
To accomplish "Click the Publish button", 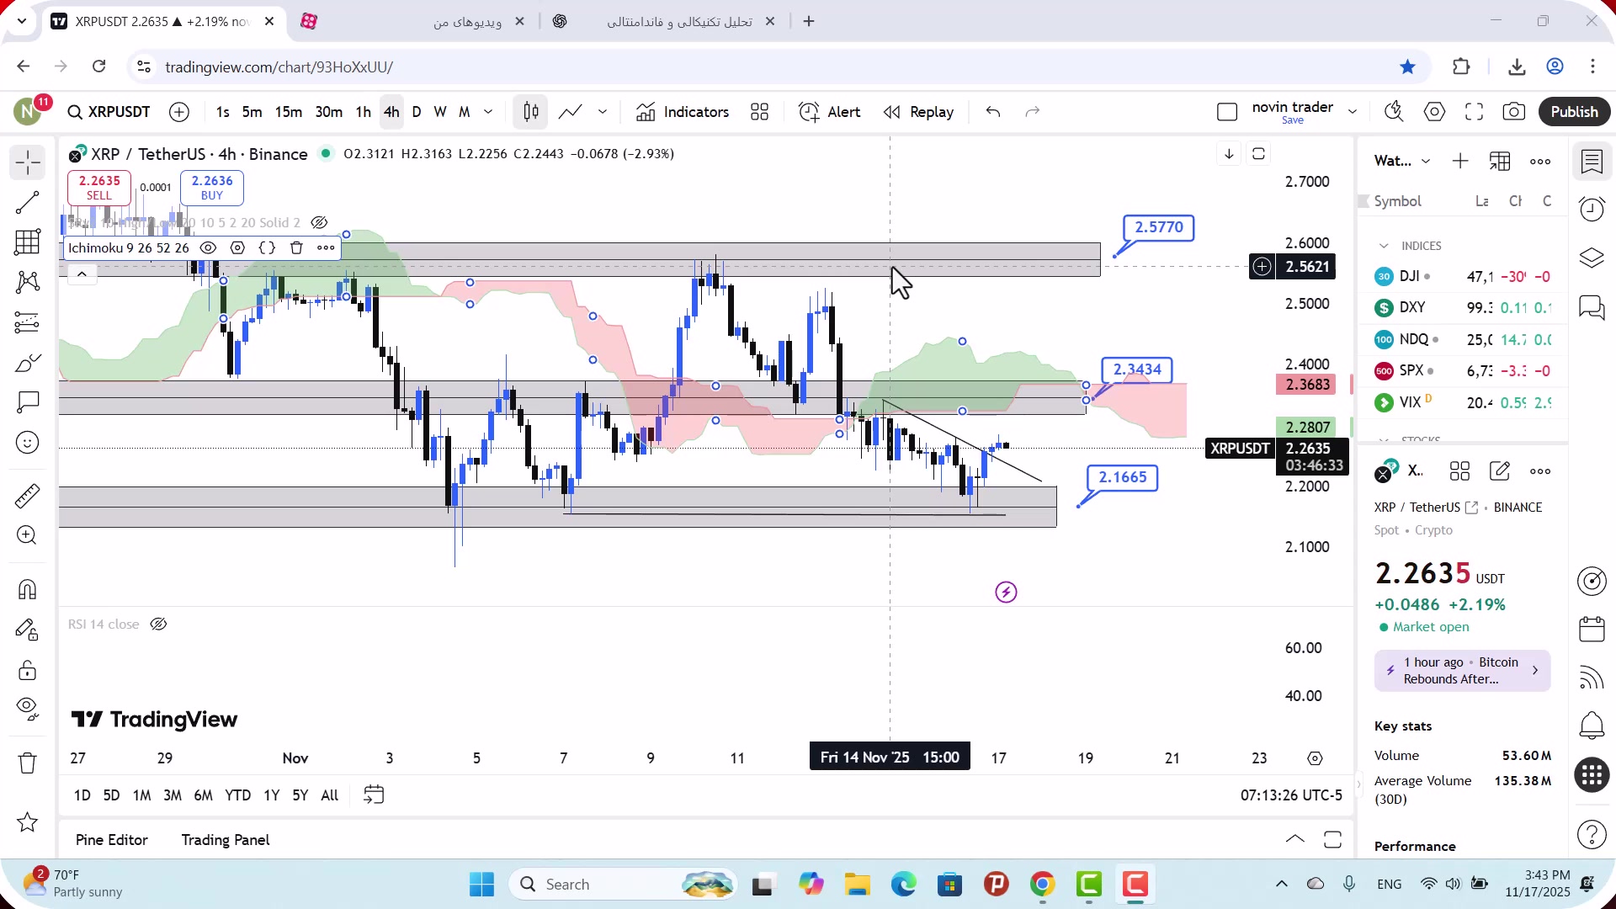I will coord(1574,112).
